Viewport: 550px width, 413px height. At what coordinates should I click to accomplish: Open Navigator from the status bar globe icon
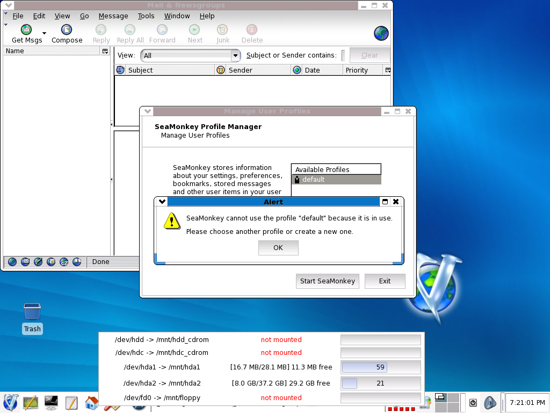click(12, 262)
